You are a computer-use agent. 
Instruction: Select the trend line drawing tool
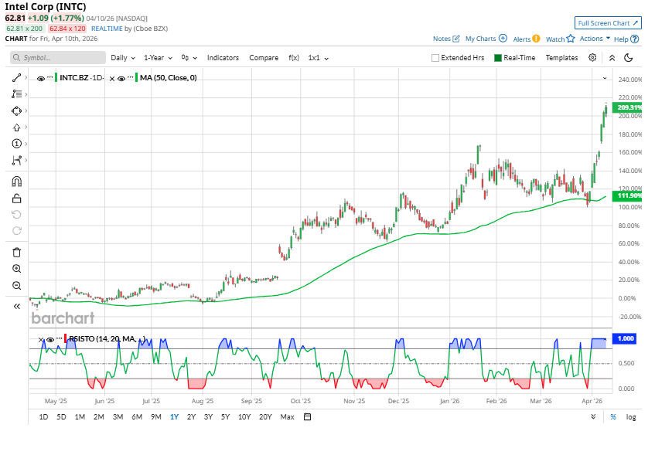[16, 78]
